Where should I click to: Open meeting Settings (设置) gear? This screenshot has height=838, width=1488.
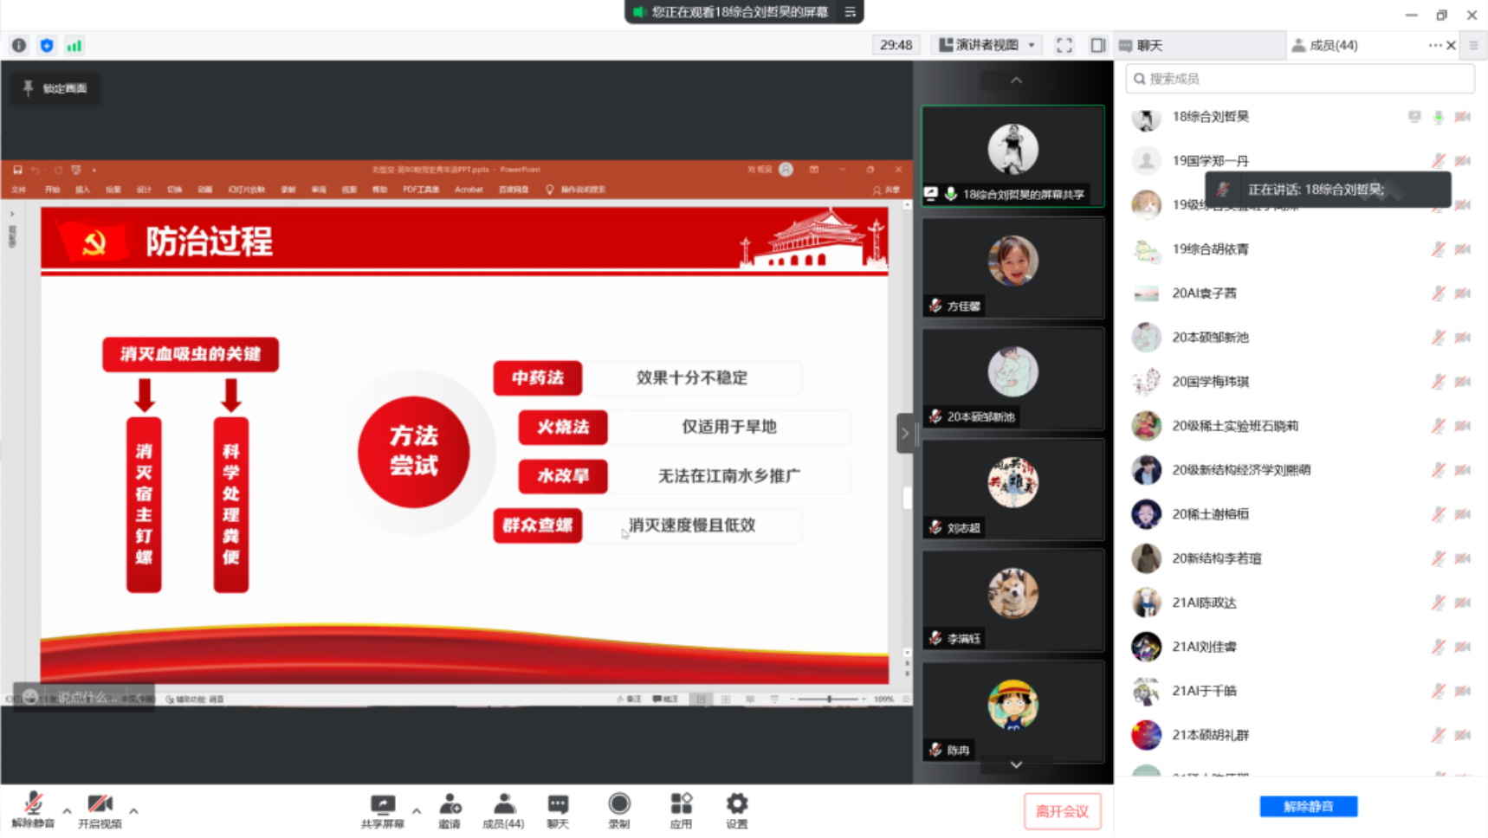[x=736, y=811]
